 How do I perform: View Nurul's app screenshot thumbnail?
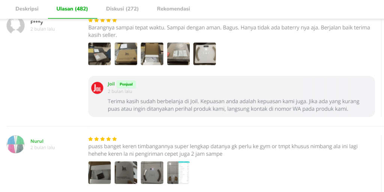click(x=178, y=172)
